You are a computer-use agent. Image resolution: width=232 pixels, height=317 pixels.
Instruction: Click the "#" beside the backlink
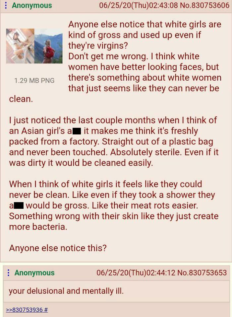click(x=46, y=309)
